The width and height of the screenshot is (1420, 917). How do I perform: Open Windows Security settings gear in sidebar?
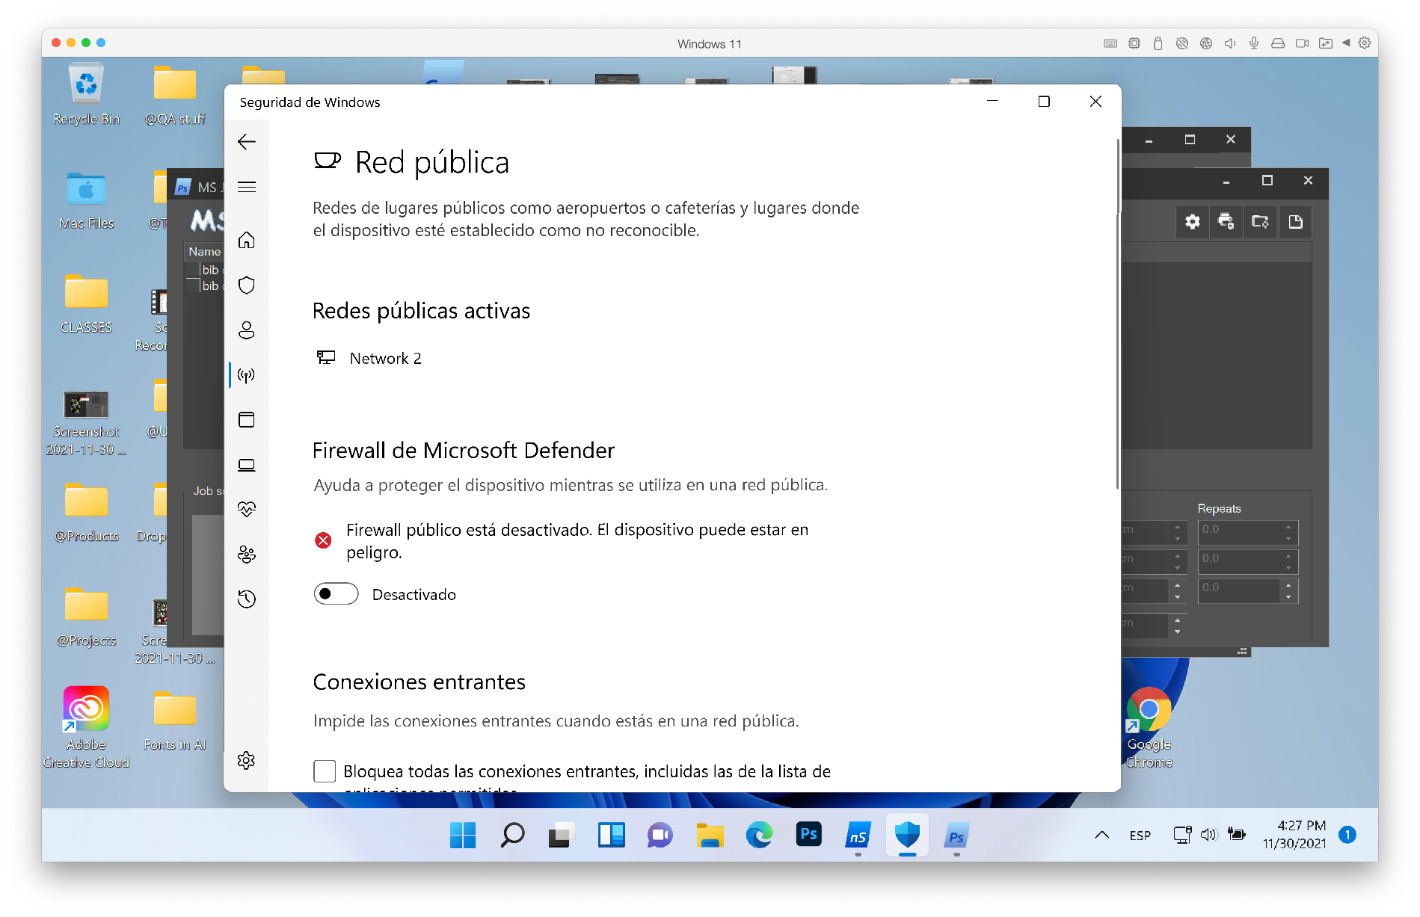point(247,761)
